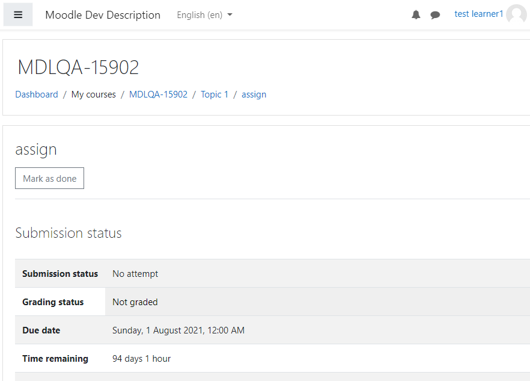Viewport: 530px width, 381px height.
Task: Click the Mark as done button
Action: 49,178
